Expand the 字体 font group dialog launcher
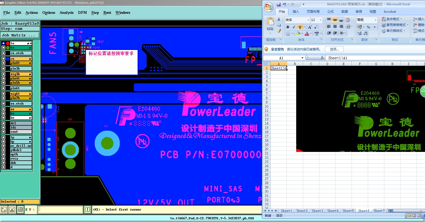This screenshot has height=222, width=425. click(x=321, y=39)
